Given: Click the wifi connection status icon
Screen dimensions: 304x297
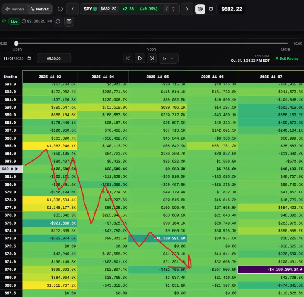Looking at the screenshot, I should tap(4, 21).
